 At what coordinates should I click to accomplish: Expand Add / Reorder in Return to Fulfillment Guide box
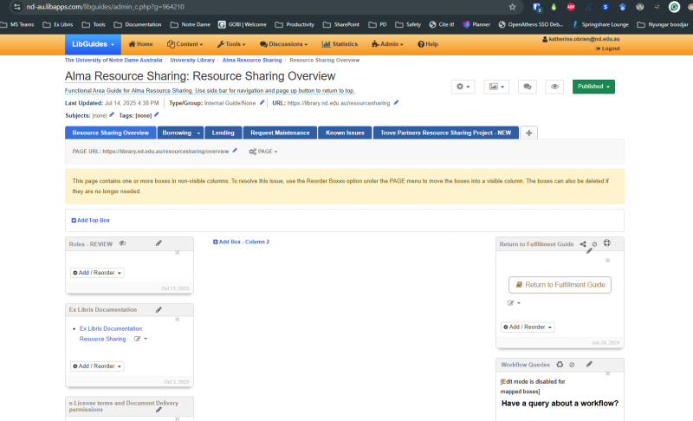click(x=528, y=327)
